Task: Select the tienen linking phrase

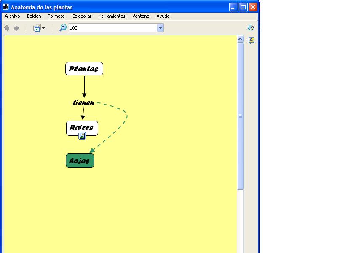Action: (x=83, y=102)
